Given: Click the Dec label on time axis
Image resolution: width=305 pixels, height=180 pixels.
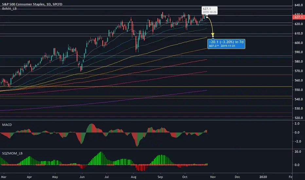Looking at the screenshot, I should [x=237, y=177].
